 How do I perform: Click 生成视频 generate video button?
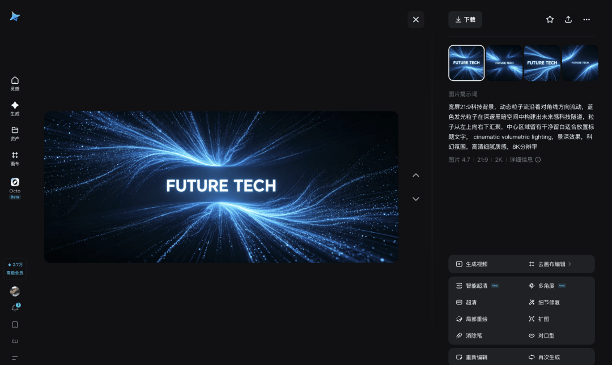[x=472, y=264]
